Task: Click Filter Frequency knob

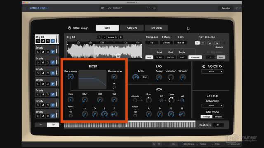Action: [x=71, y=77]
